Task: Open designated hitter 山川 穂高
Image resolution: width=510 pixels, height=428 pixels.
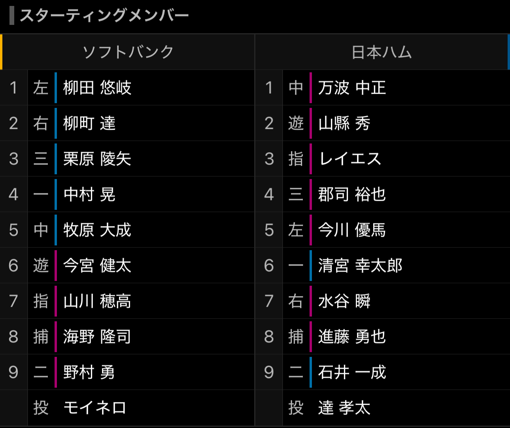Action: (97, 301)
